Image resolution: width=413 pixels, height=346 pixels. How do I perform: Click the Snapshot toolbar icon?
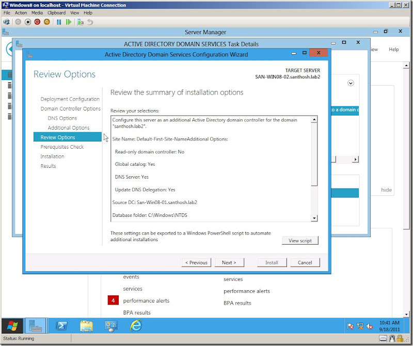[x=81, y=22]
